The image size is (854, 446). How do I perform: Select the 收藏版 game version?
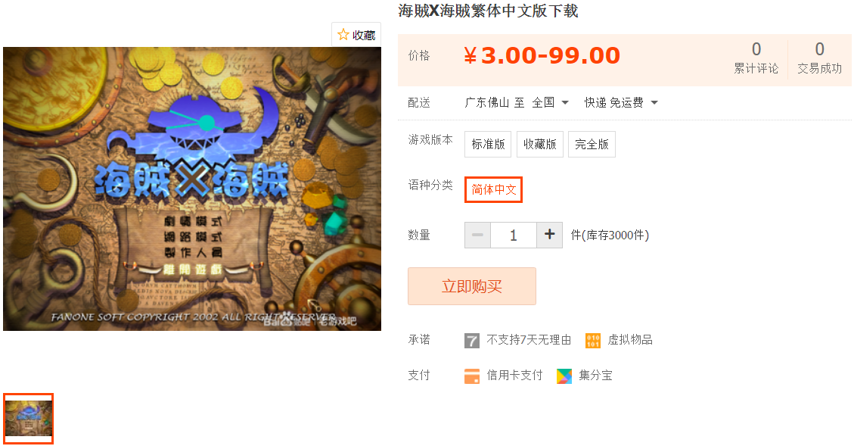[x=540, y=144]
